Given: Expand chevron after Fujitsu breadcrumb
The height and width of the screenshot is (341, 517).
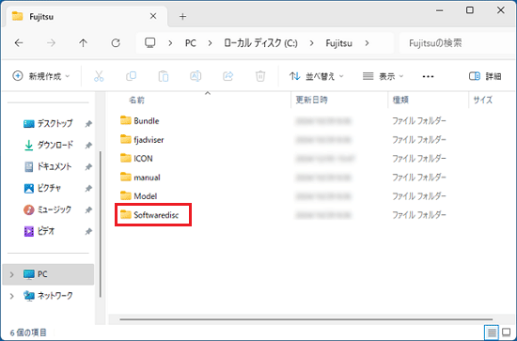Looking at the screenshot, I should pyautogui.click(x=367, y=43).
